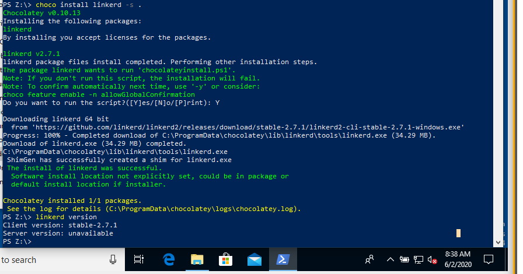Viewport: 523px width, 274px height.
Task: Launch Microsoft Store from the taskbar
Action: [x=225, y=259]
